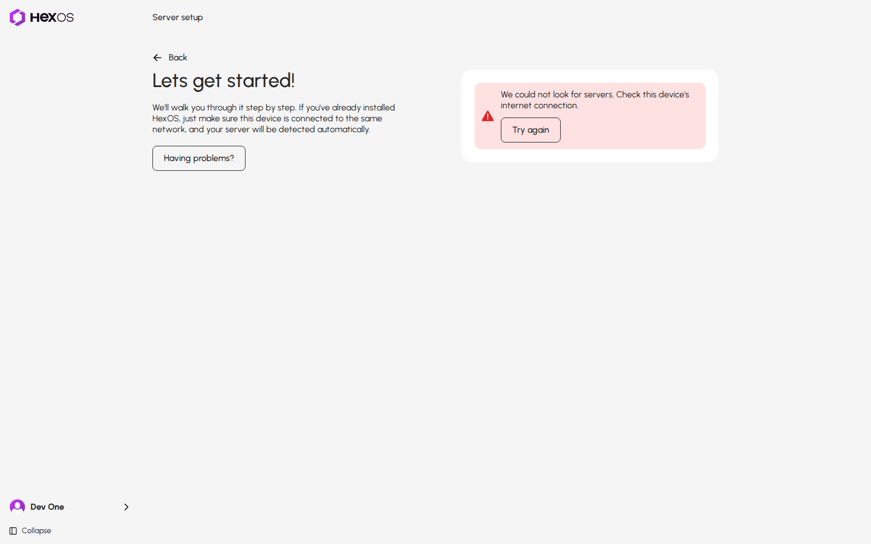Click the red warning triangle icon
The width and height of the screenshot is (871, 544).
click(x=488, y=116)
